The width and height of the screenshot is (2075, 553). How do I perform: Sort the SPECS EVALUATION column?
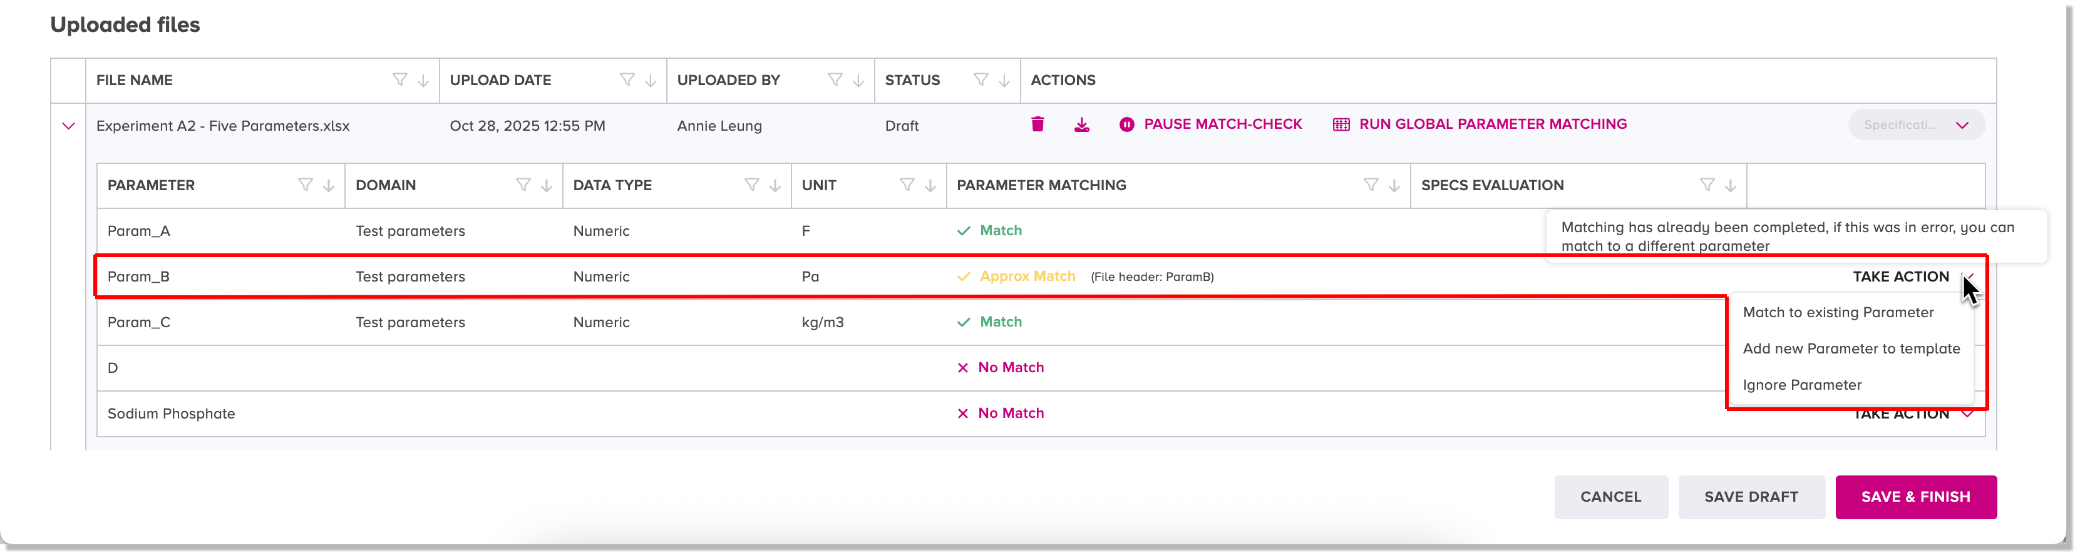point(1729,185)
